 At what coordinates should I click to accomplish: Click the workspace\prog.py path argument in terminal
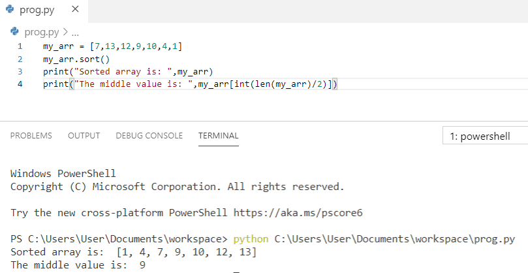395,239
